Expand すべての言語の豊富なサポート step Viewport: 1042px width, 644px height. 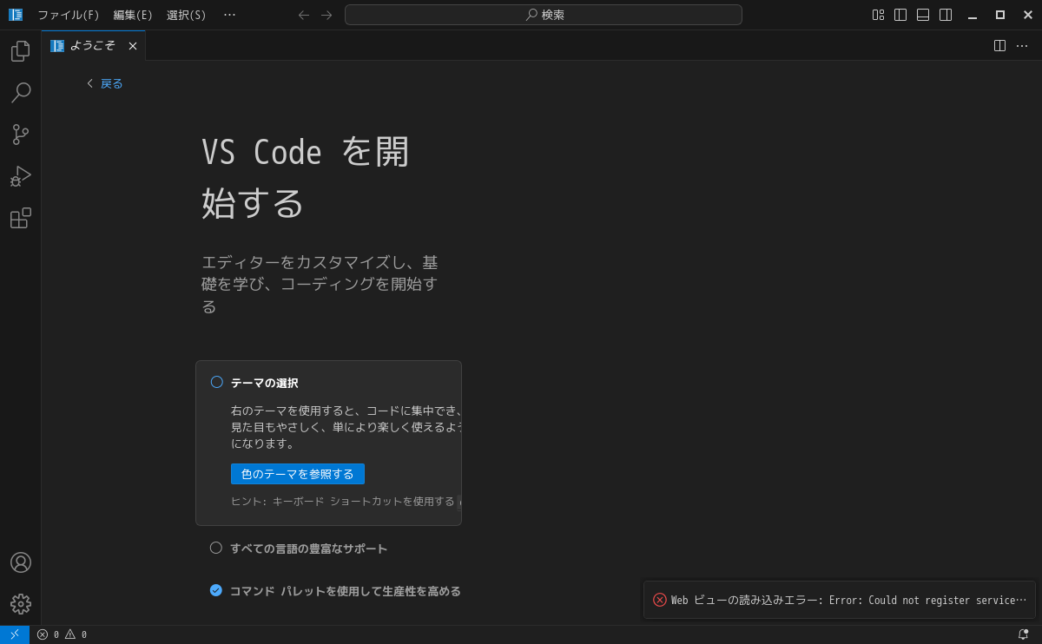[308, 549]
